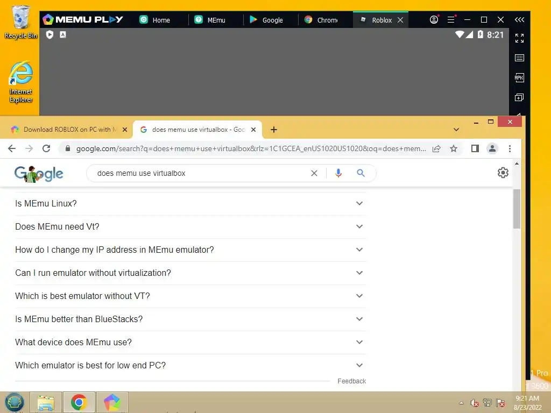The height and width of the screenshot is (413, 551).
Task: Click the Google doodle logo
Action: (39, 174)
